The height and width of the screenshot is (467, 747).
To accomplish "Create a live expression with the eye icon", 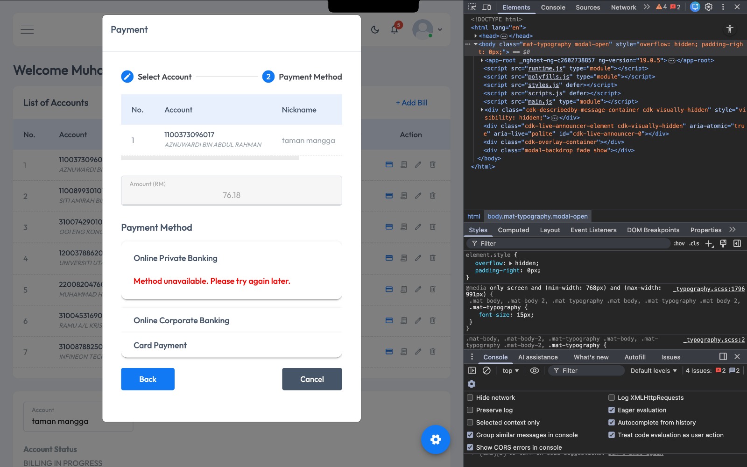I will point(535,370).
